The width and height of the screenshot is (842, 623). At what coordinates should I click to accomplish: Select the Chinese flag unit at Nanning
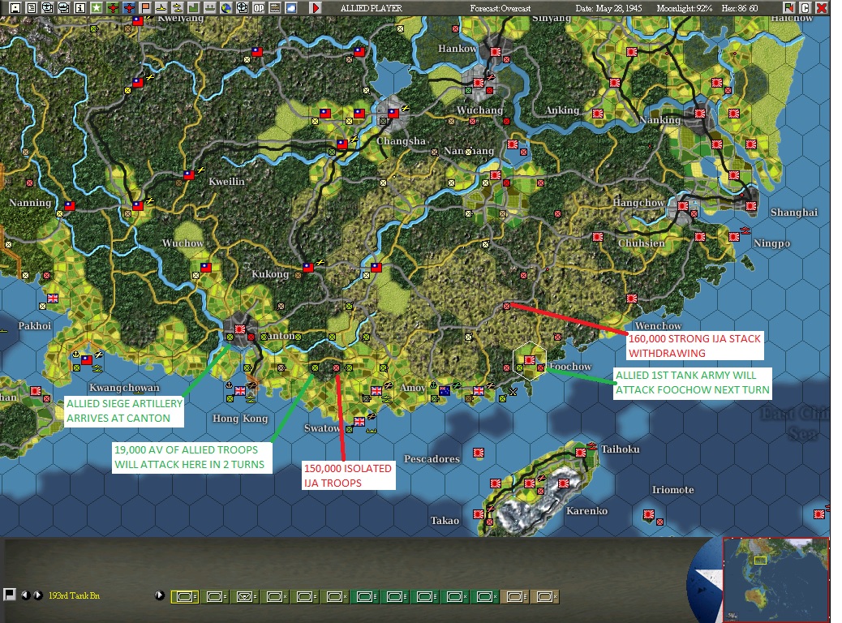[69, 205]
